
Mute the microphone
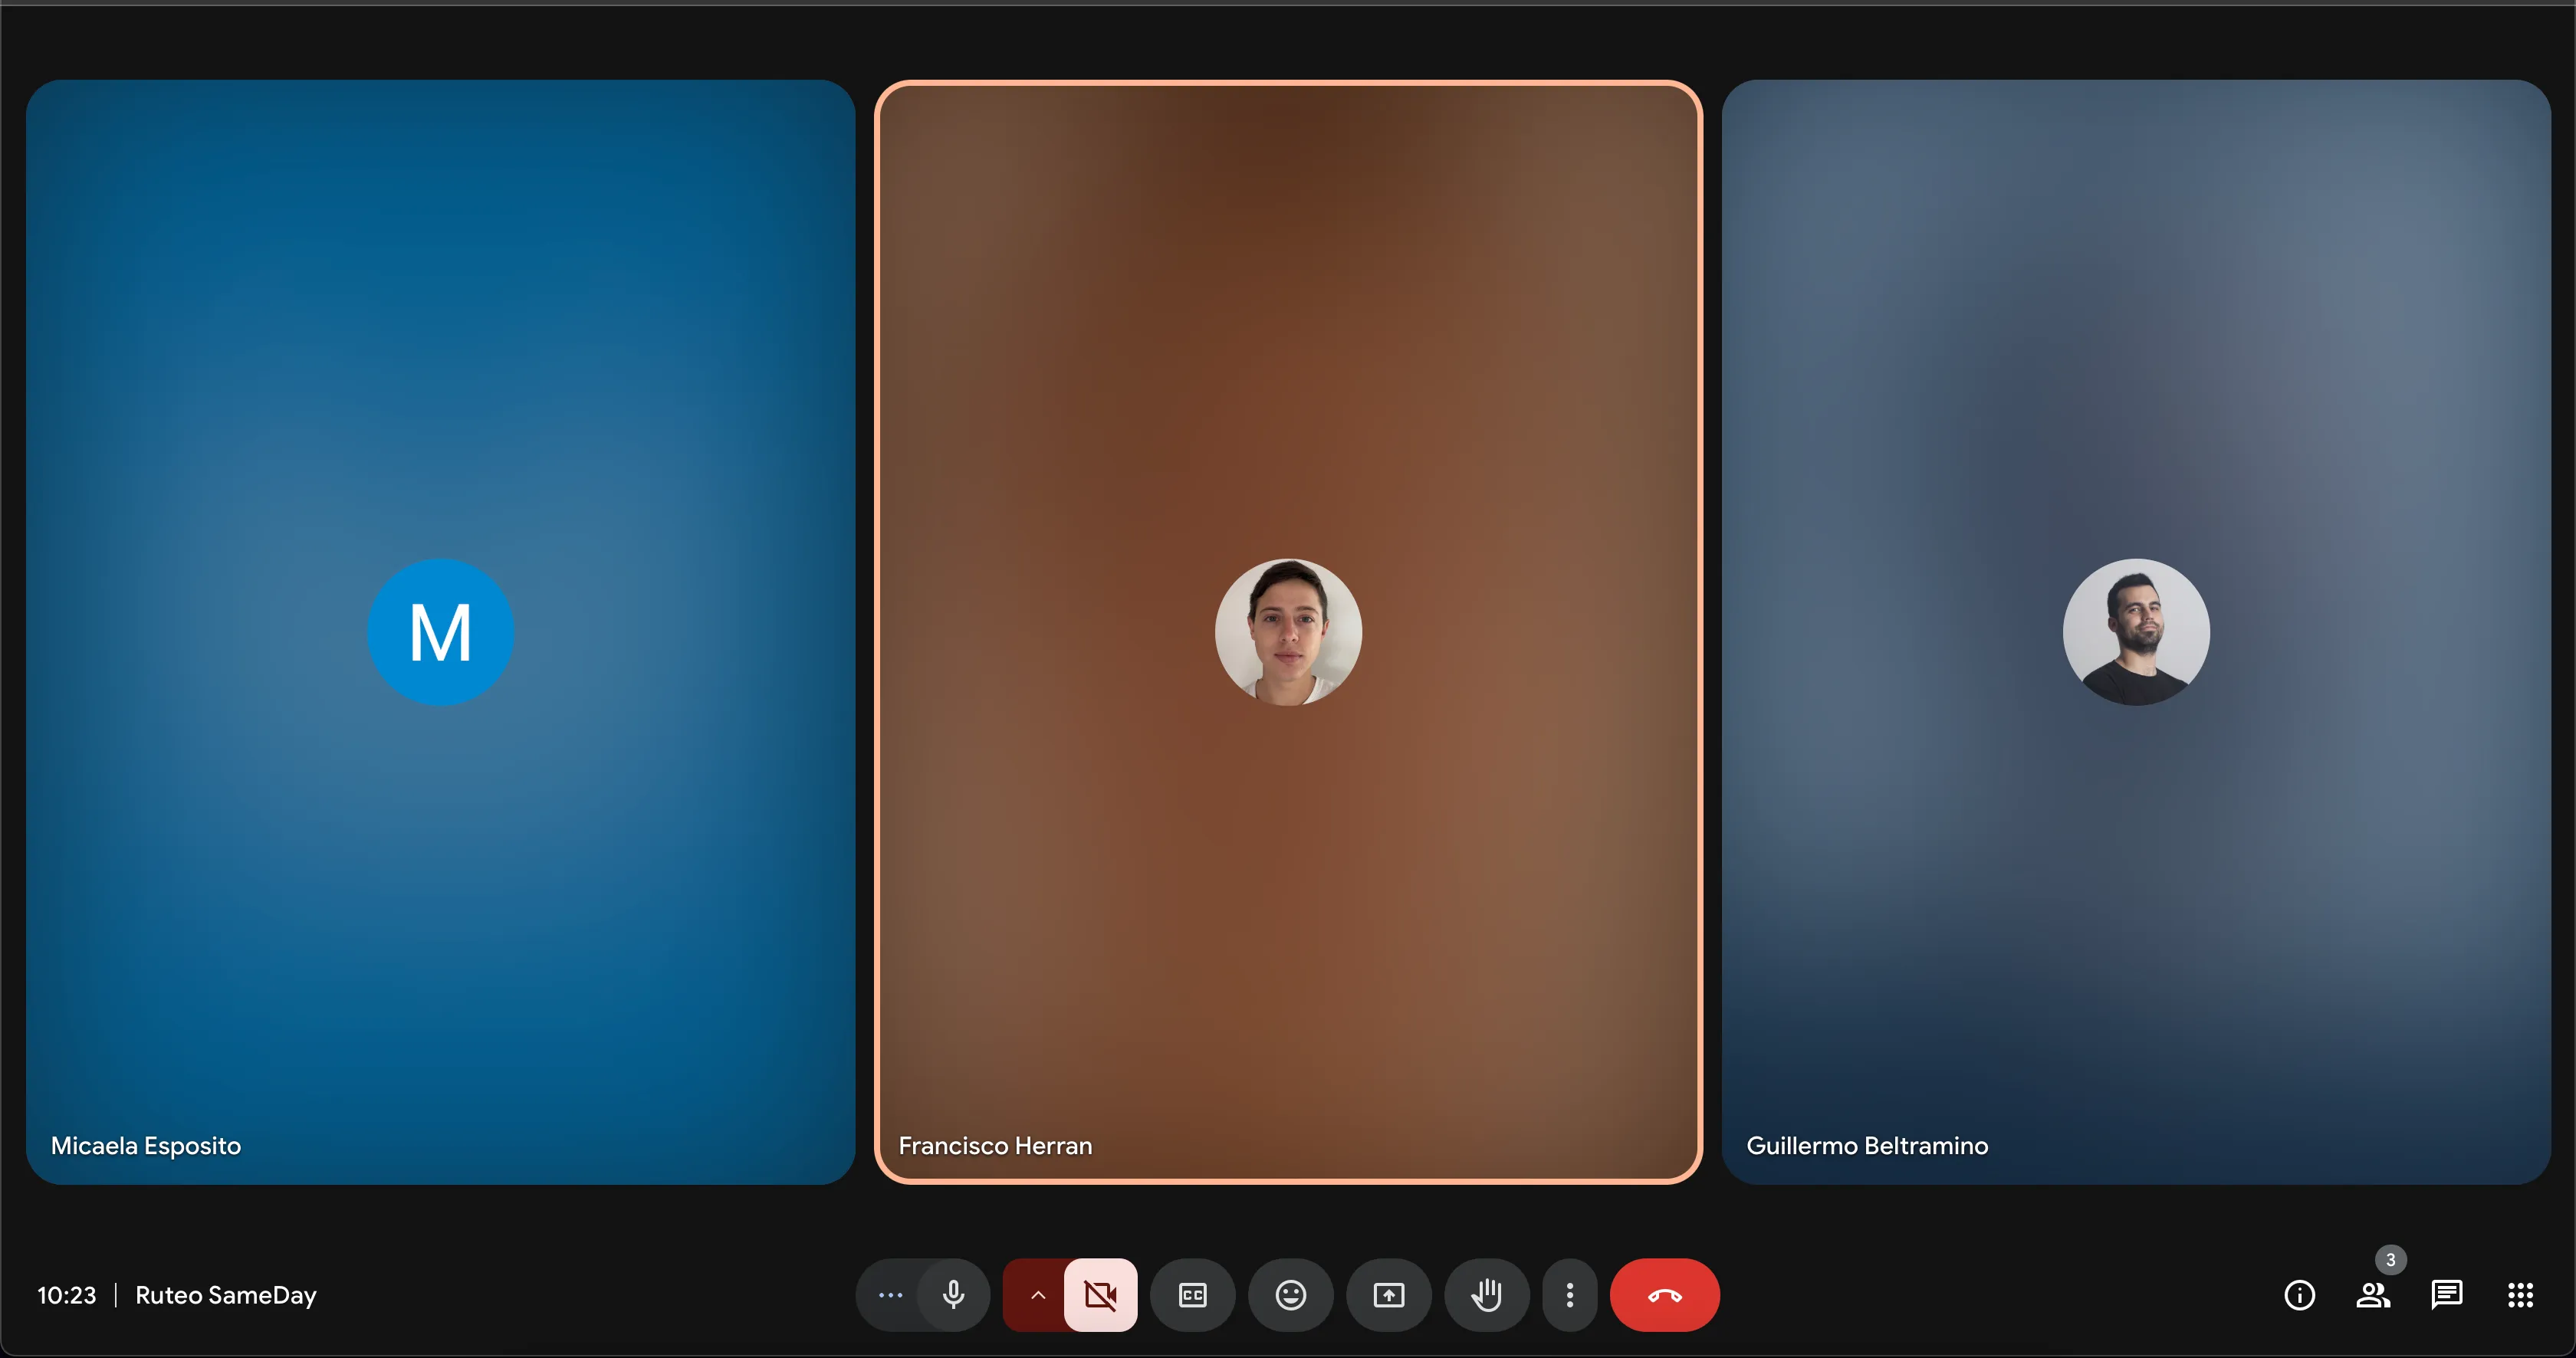point(953,1295)
